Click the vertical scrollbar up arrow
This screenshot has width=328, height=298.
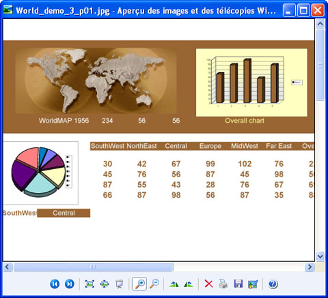click(320, 24)
